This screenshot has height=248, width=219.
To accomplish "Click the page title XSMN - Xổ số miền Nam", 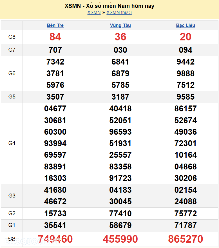I will [x=109, y=6].
